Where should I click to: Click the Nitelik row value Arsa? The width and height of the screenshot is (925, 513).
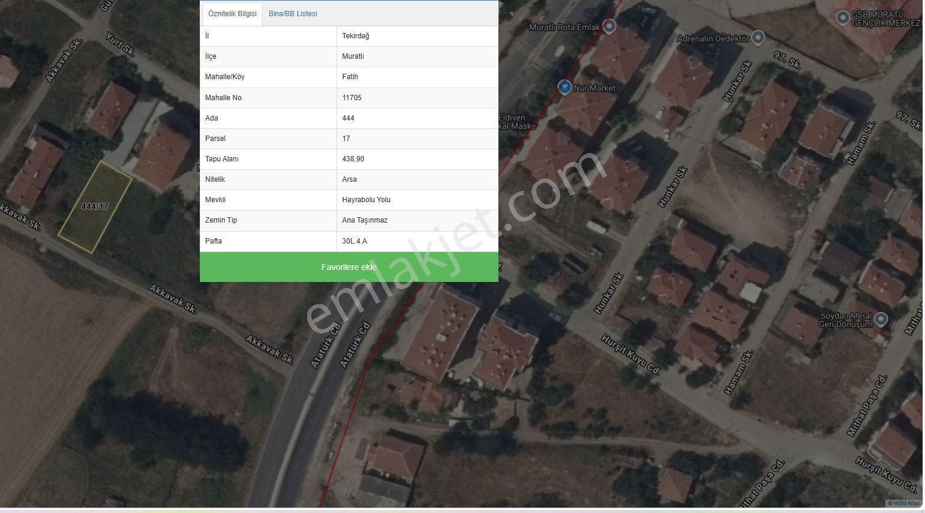[x=349, y=179]
